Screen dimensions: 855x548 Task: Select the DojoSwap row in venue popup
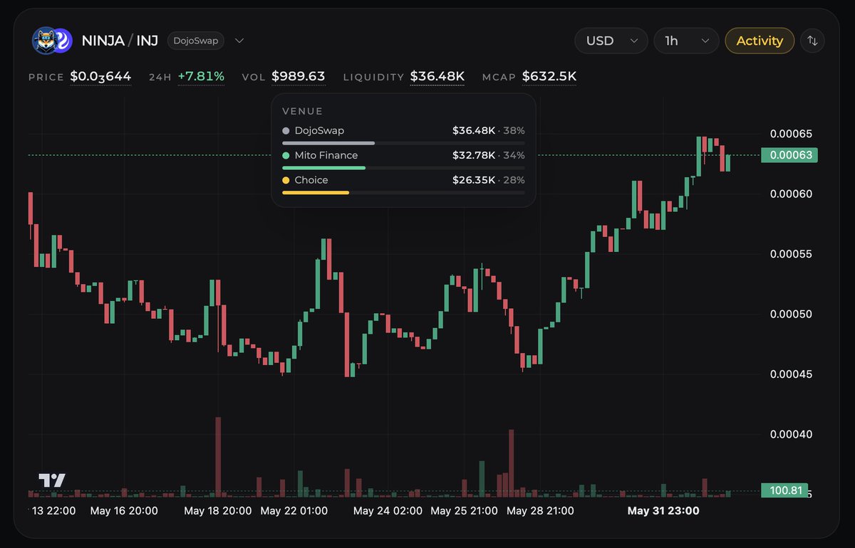[403, 134]
